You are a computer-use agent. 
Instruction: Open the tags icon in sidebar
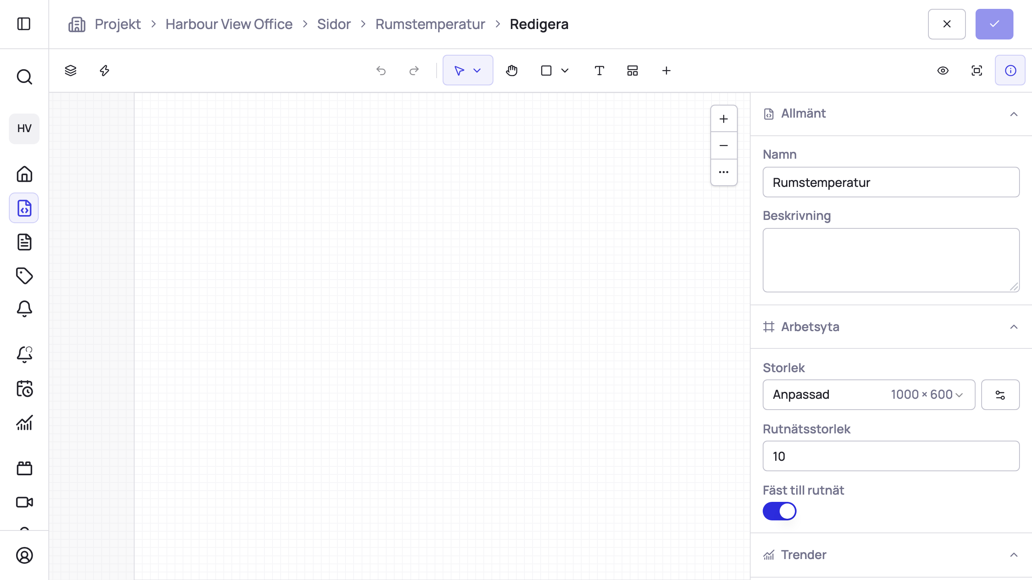24,276
